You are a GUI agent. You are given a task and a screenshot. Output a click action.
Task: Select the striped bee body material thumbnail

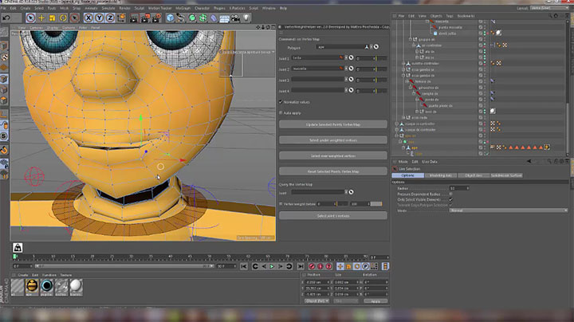[x=32, y=286]
